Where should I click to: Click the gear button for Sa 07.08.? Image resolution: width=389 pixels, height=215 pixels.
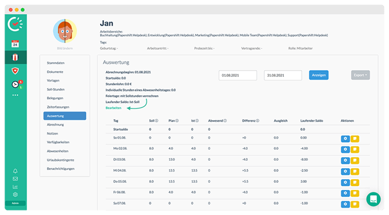pyautogui.click(x=345, y=204)
